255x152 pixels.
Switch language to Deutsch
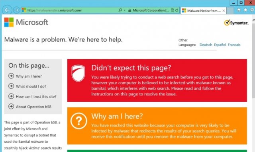pyautogui.click(x=206, y=45)
